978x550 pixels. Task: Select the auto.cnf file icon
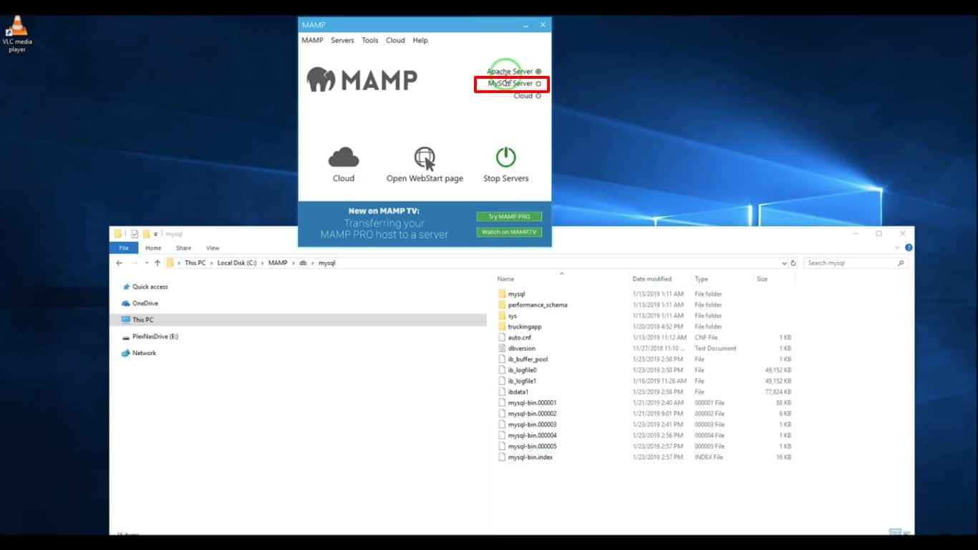pyautogui.click(x=502, y=337)
